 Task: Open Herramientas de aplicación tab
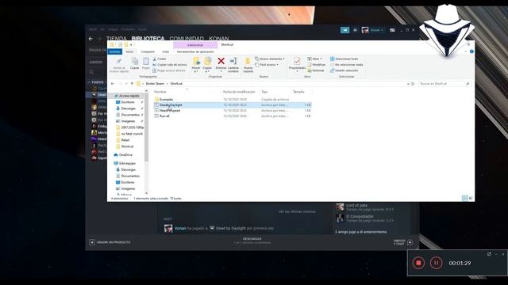pos(195,51)
